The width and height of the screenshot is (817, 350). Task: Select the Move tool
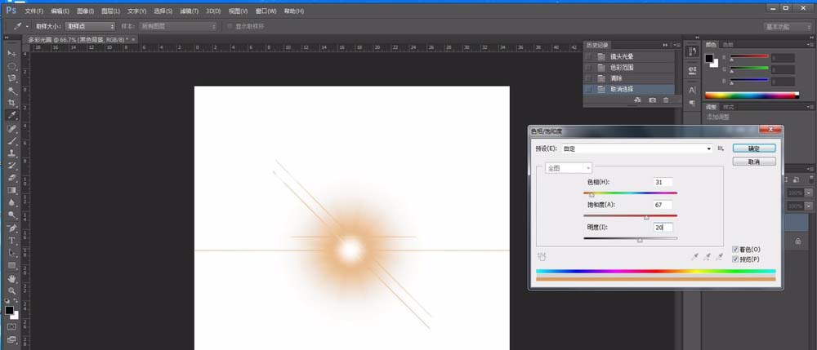pyautogui.click(x=12, y=53)
